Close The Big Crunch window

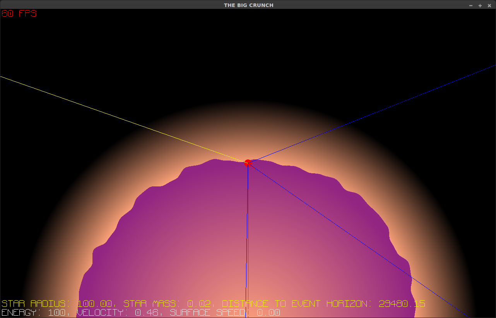coord(489,5)
